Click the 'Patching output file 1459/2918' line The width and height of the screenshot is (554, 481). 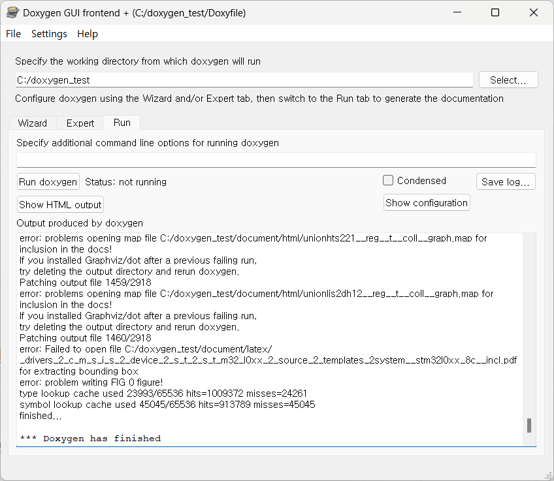coord(85,283)
